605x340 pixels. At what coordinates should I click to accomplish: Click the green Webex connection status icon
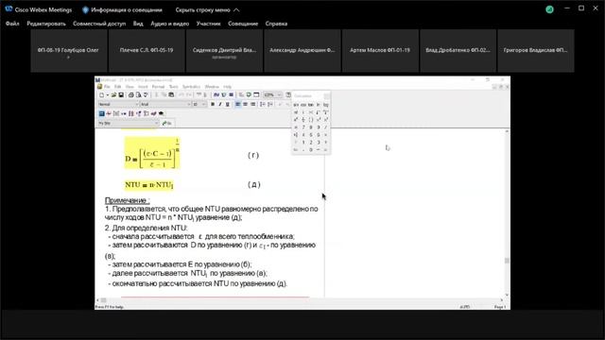[550, 9]
